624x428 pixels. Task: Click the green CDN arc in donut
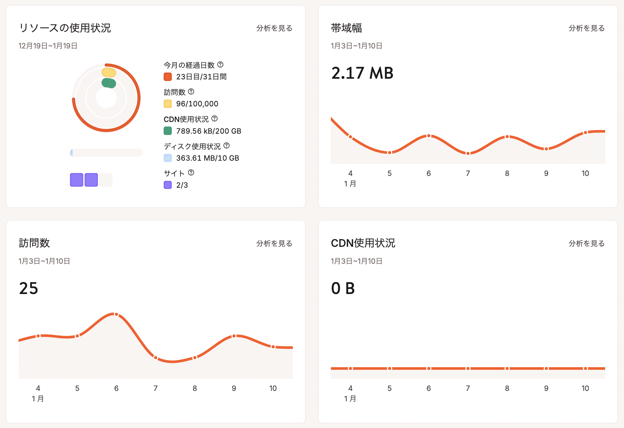(109, 83)
